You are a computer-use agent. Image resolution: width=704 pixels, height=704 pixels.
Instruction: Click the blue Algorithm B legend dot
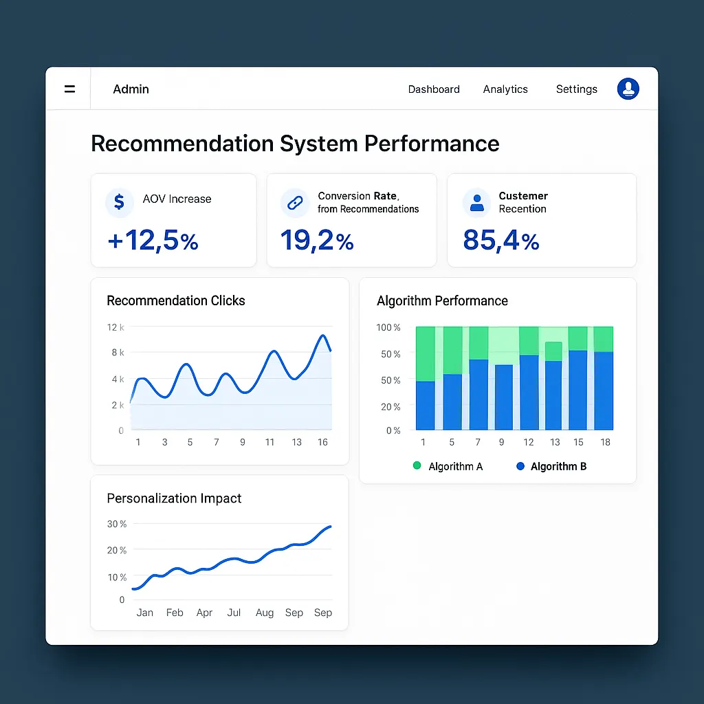[520, 466]
